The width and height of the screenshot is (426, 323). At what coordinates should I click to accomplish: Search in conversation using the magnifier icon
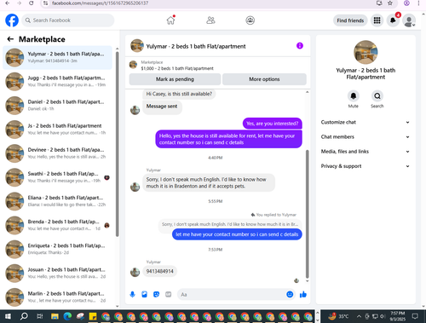(377, 96)
